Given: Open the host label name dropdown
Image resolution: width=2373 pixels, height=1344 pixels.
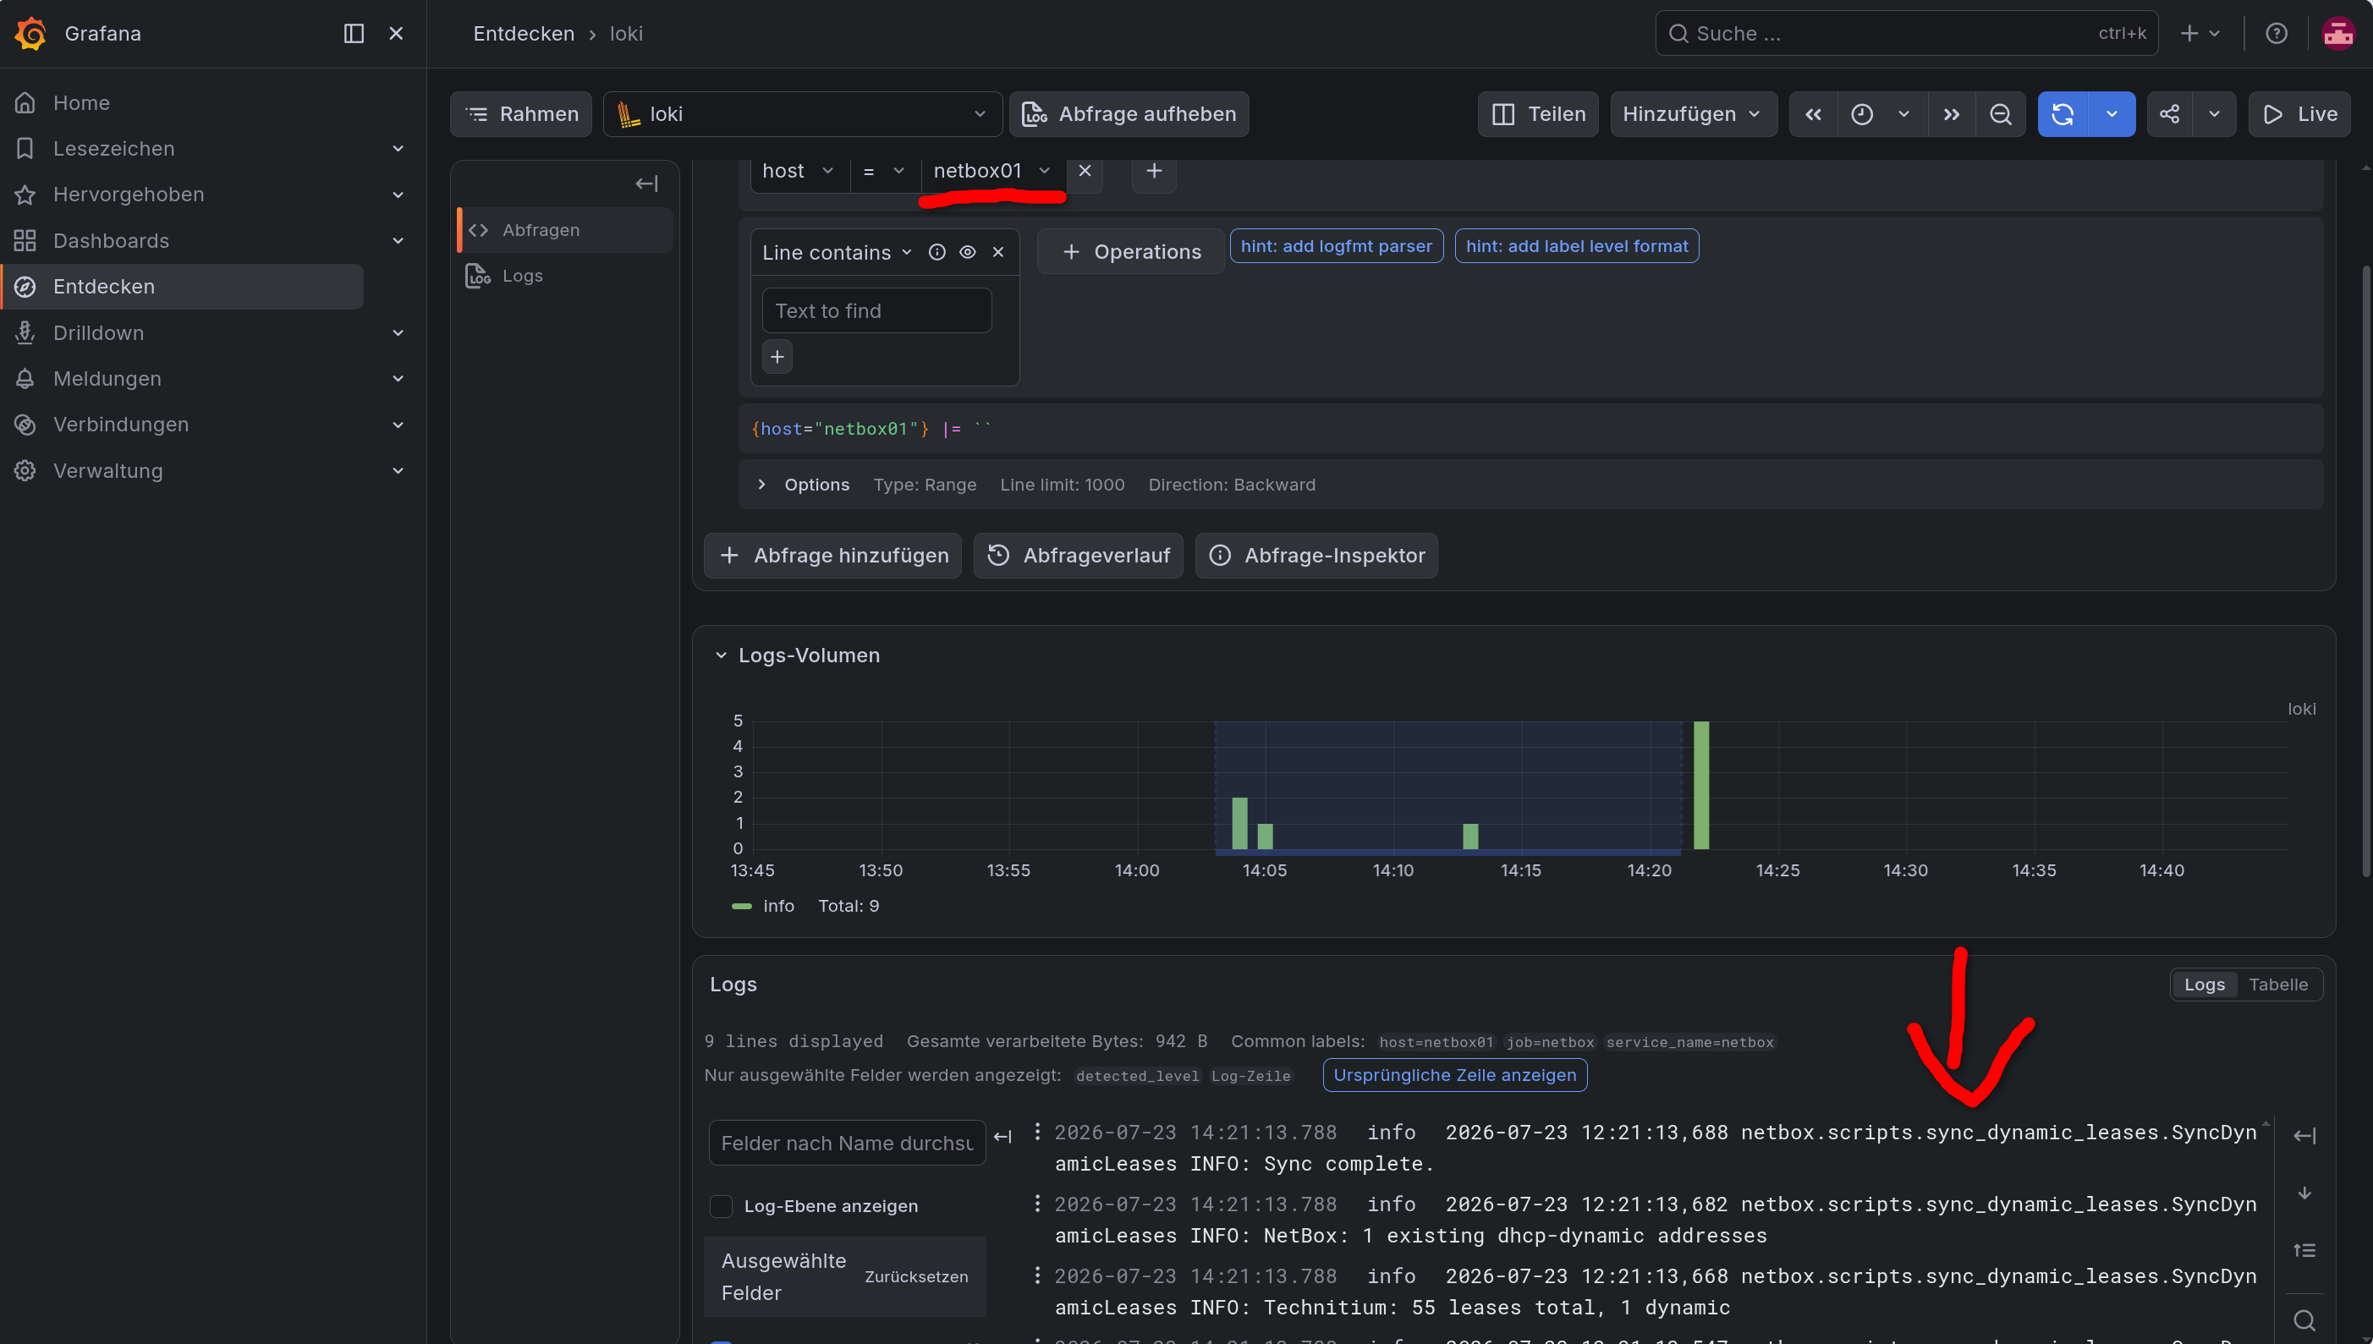Looking at the screenshot, I should point(799,171).
